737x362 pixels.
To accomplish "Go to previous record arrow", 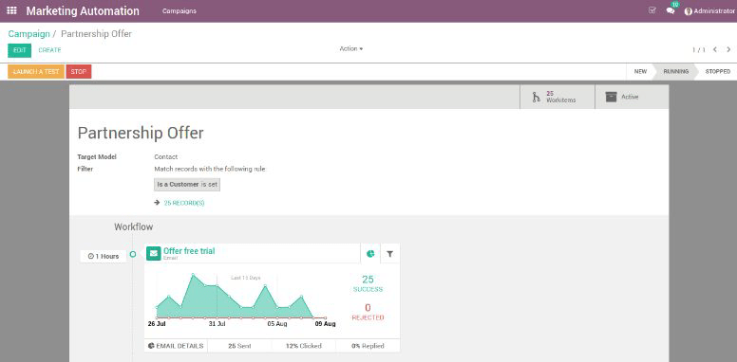I will [715, 49].
